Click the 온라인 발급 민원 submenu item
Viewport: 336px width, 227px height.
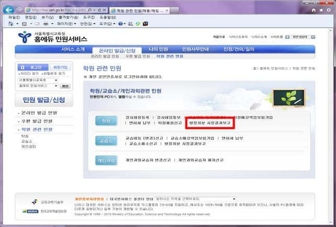tap(105, 56)
